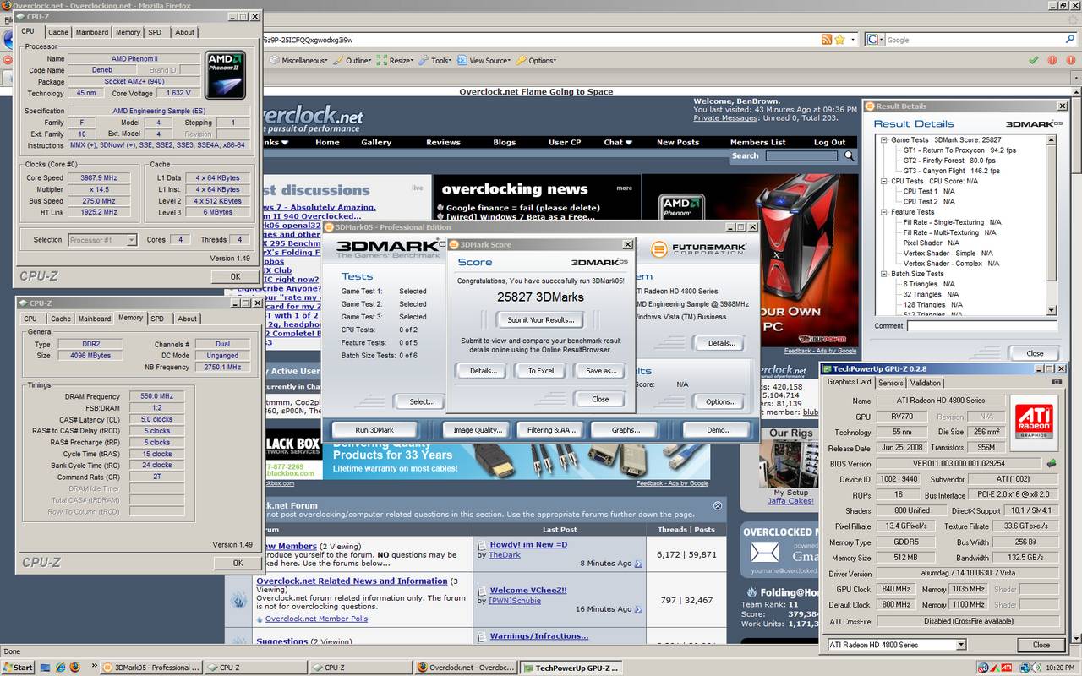Click Run 3DMark button
The height and width of the screenshot is (676, 1082).
374,430
